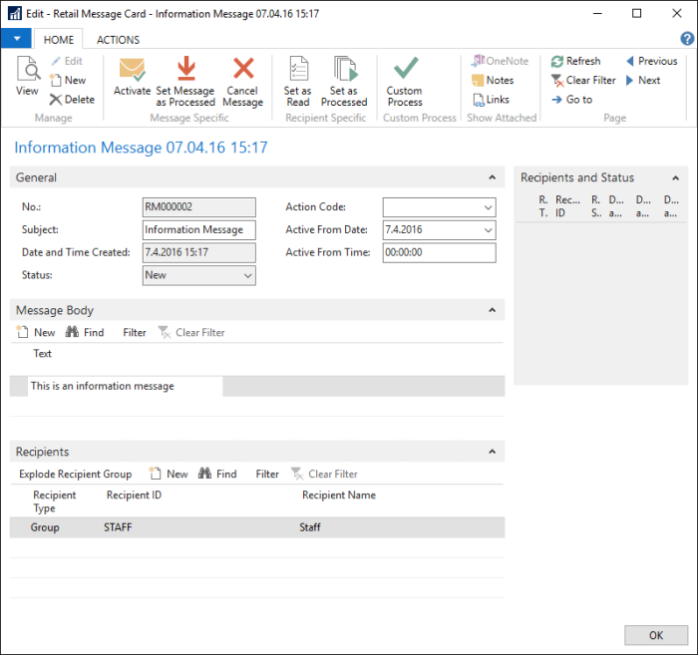Switch to the ACTIONS tab
This screenshot has height=655, width=698.
(118, 40)
